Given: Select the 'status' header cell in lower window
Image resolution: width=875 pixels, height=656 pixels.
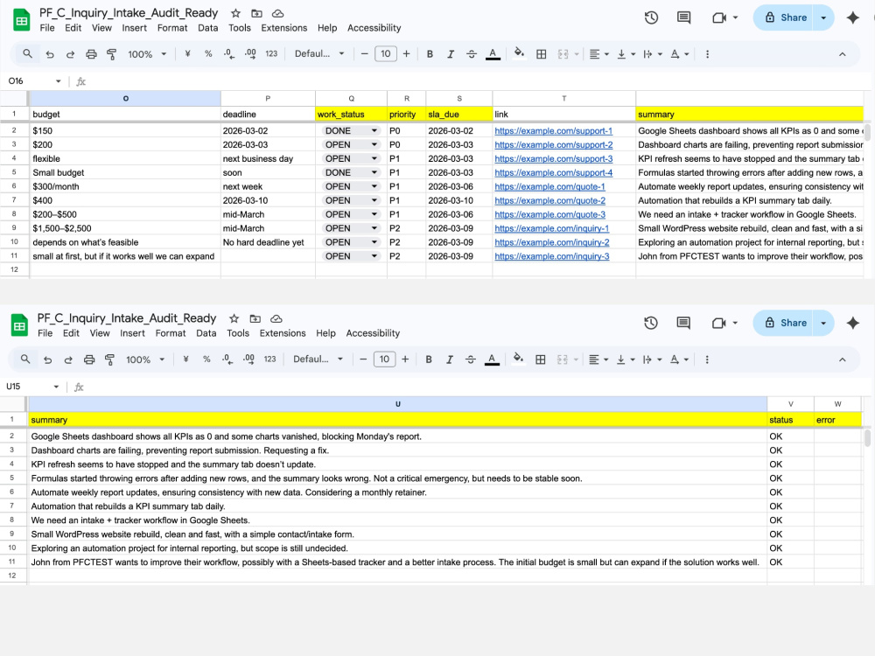Looking at the screenshot, I should click(790, 420).
